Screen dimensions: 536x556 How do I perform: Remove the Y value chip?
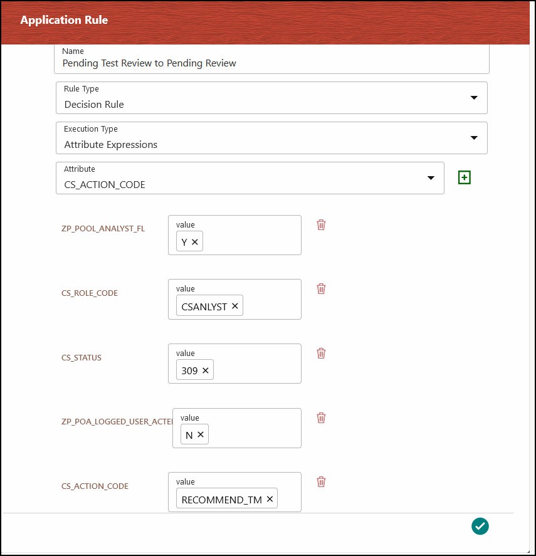click(194, 241)
